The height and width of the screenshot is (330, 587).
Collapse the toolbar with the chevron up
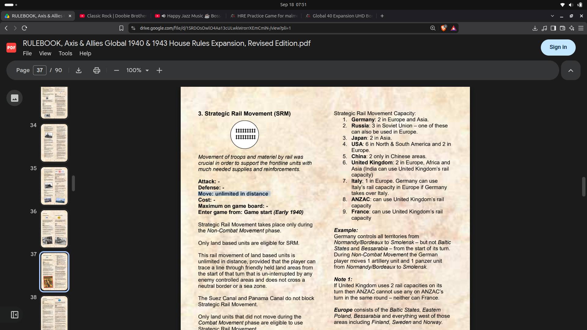pos(570,70)
